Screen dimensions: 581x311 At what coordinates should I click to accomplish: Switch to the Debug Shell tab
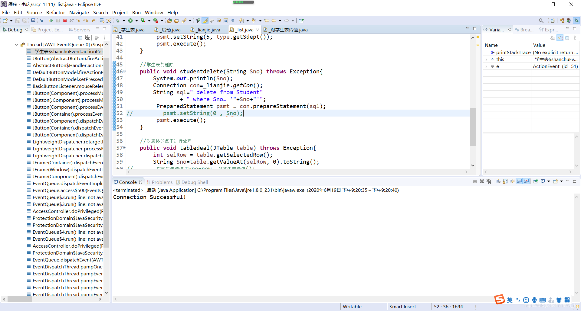pos(192,182)
